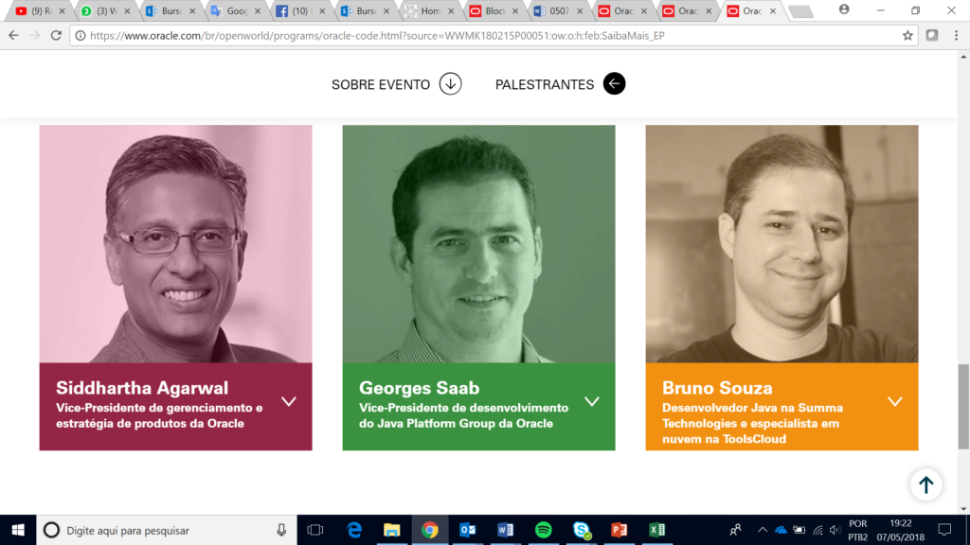Click the "Digite aqui para pesquisar" search box
Viewport: 970px width, 545px height.
click(167, 530)
